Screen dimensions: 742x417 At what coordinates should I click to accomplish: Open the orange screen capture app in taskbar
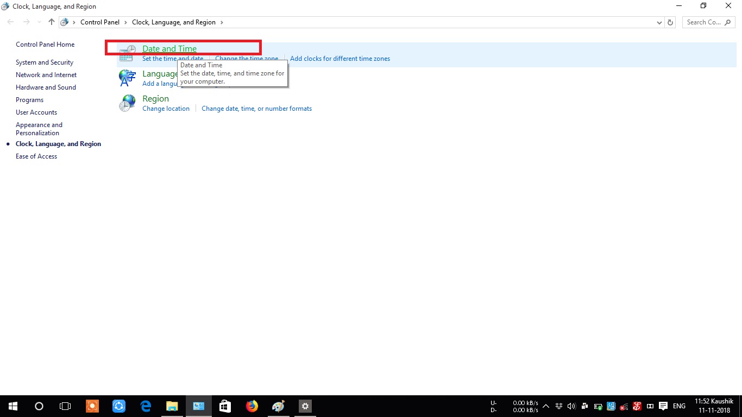point(92,406)
